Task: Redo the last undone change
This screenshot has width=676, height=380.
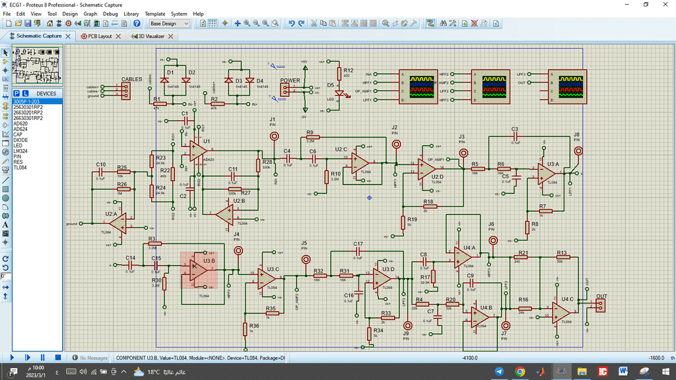Action: pyautogui.click(x=301, y=24)
